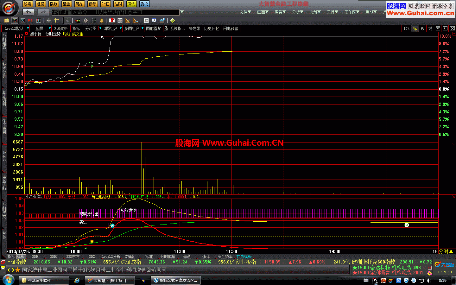Screen dimensions: 456x285
Task: Click the traffic-light signal icon
Action: click(x=78, y=20)
